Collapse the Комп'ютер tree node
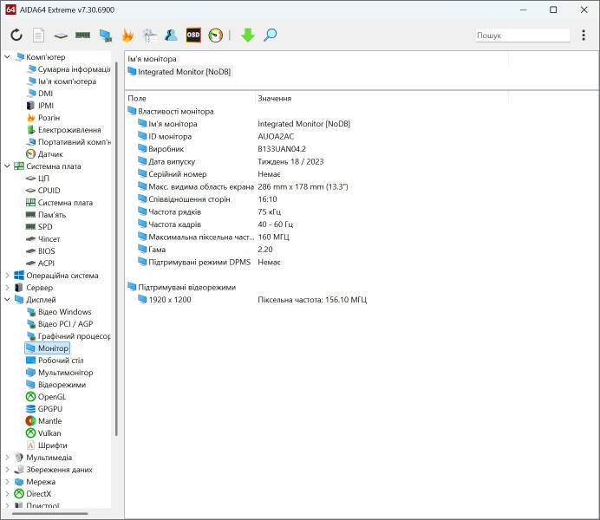The image size is (600, 520). pyautogui.click(x=7, y=57)
